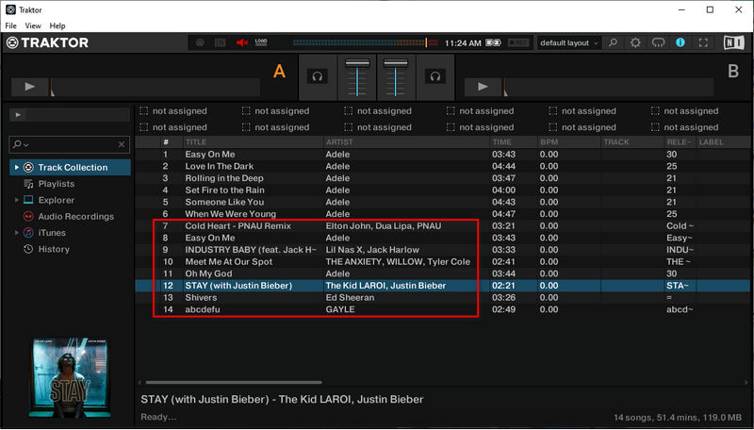Click the recording indicator beside battery
The image size is (754, 430).
[518, 42]
